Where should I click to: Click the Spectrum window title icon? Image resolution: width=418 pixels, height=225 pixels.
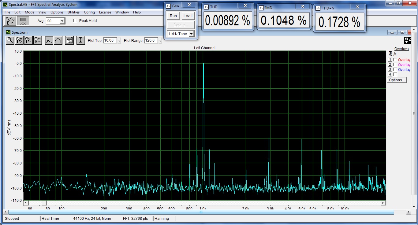[x=9, y=32]
